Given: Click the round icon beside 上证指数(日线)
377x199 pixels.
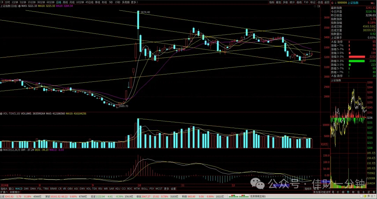Looking at the screenshot, I should (19, 6).
